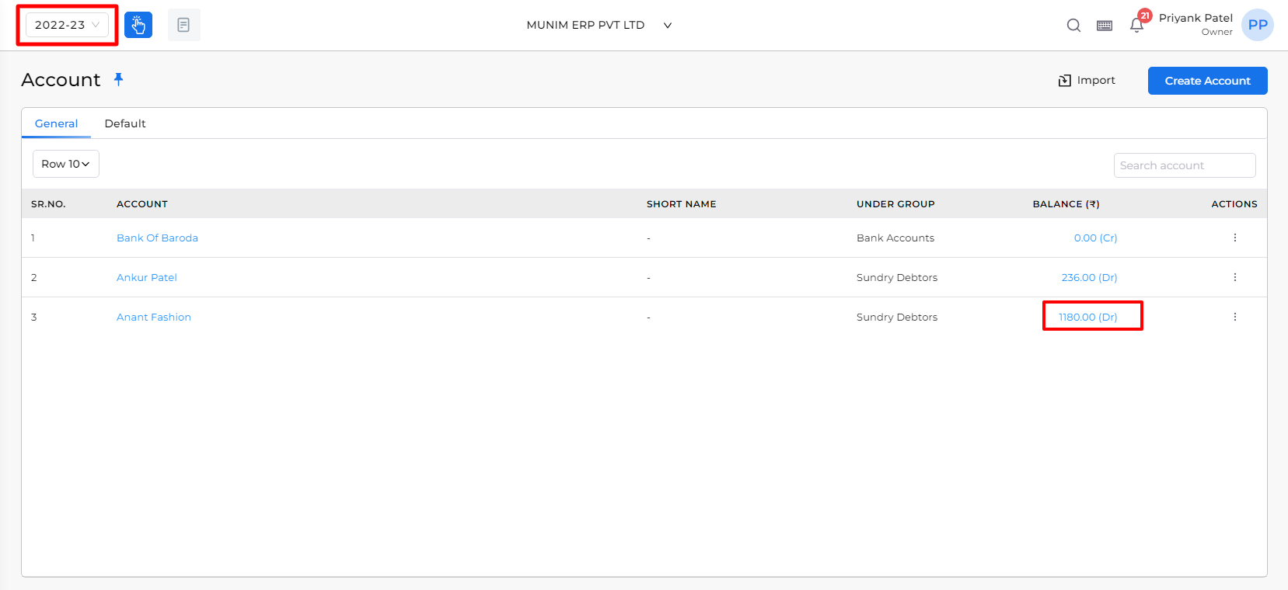Image resolution: width=1288 pixels, height=590 pixels.
Task: Open the keyboard shortcuts icon
Action: [x=1105, y=26]
